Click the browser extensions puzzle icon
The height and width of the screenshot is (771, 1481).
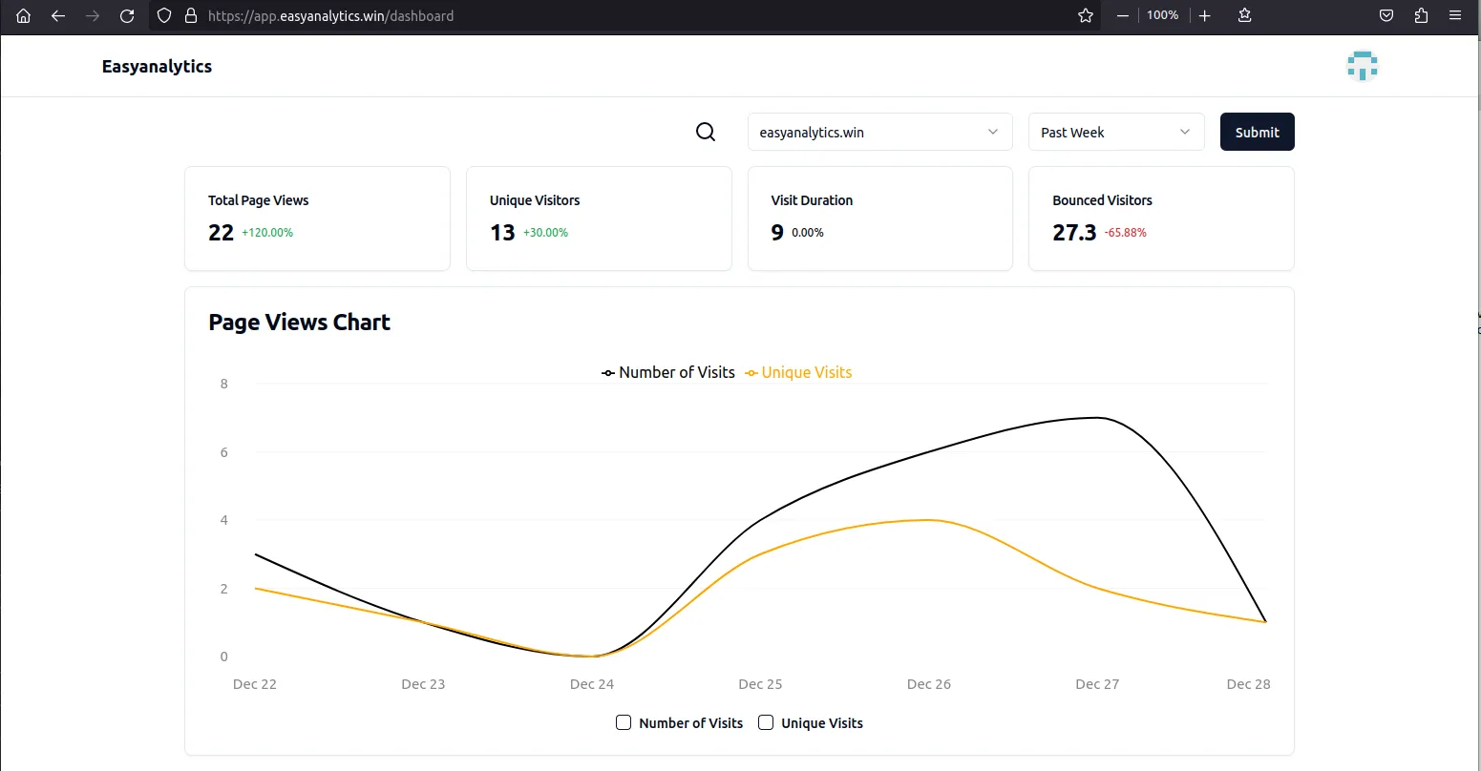click(x=1421, y=15)
